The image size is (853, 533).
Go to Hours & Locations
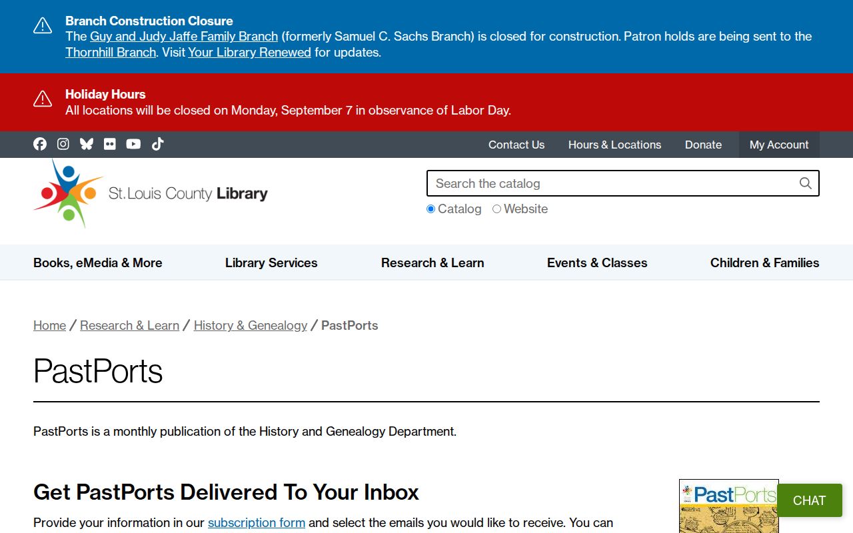(614, 145)
